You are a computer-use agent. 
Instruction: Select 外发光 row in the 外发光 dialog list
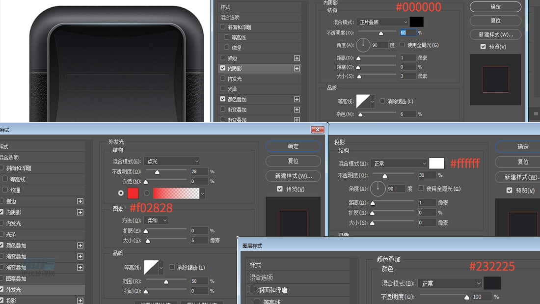(x=42, y=290)
